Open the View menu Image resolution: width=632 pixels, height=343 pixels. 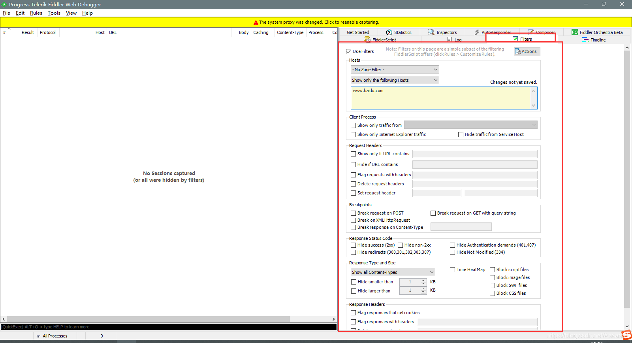click(71, 13)
